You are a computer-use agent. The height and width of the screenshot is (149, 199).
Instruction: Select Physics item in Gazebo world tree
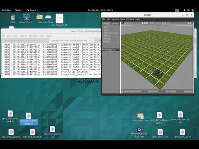[107, 36]
